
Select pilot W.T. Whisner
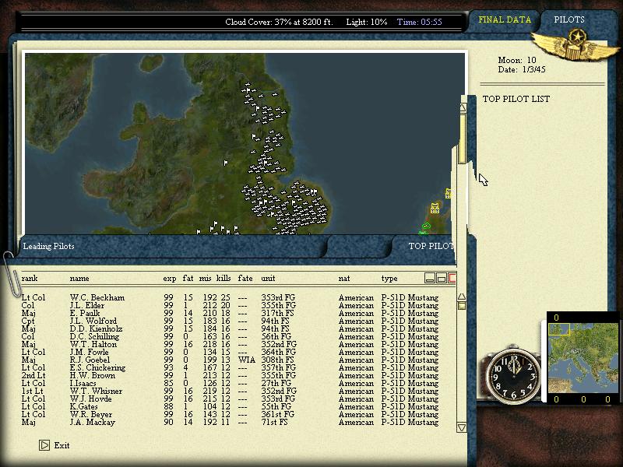coord(96,391)
